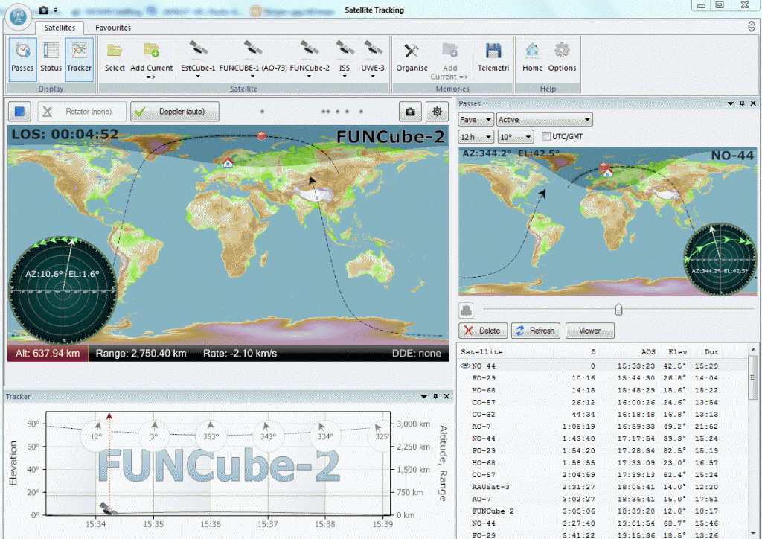Viewport: 762px width, 539px height.
Task: Select the GO-32 pass row
Action: pyautogui.click(x=602, y=414)
